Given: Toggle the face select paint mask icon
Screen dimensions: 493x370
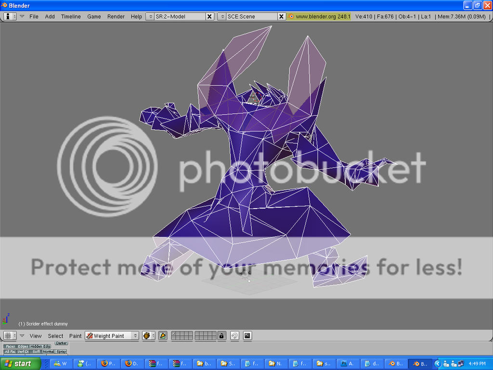Looking at the screenshot, I should (163, 336).
